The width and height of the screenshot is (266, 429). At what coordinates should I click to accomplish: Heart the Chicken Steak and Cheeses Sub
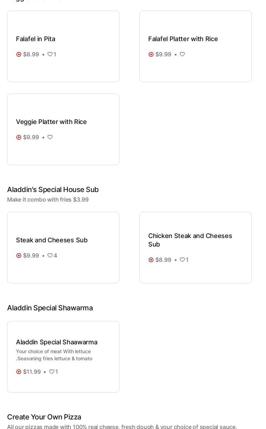[x=182, y=260]
